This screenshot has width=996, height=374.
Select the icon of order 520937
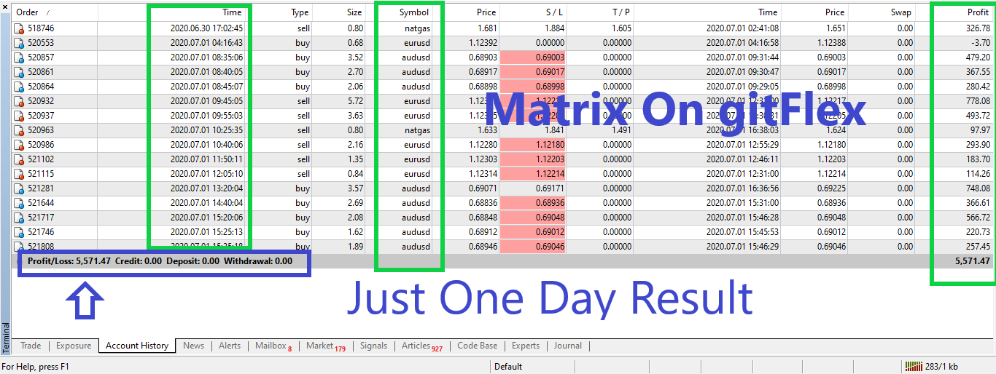click(19, 116)
